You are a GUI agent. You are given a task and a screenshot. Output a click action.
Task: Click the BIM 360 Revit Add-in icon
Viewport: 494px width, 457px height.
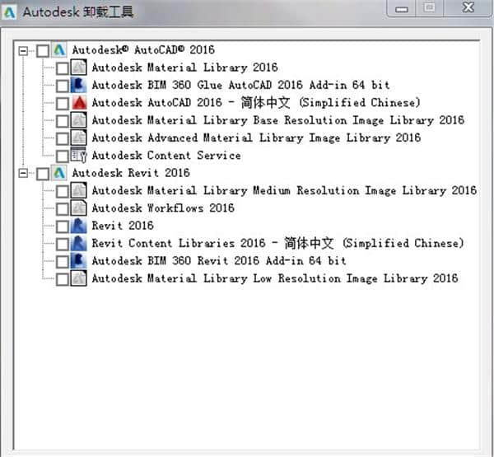point(78,261)
